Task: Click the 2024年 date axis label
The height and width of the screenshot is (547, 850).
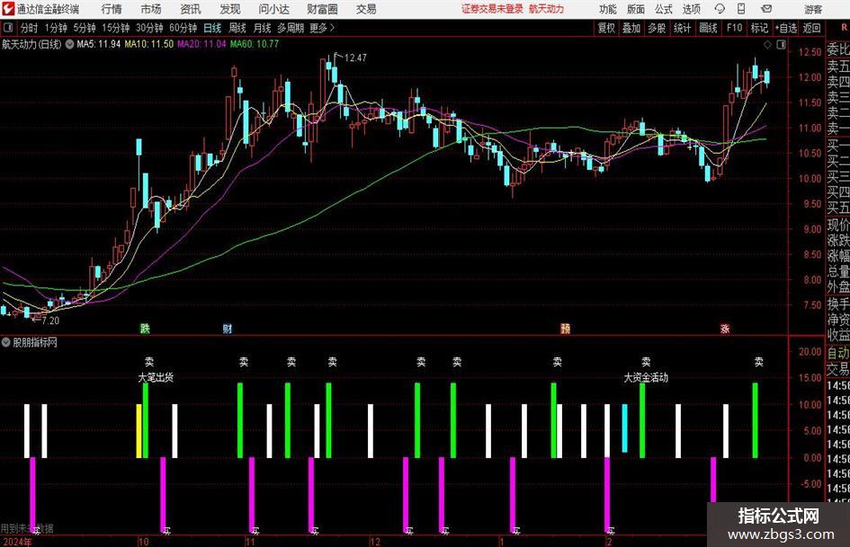Action: [17, 542]
